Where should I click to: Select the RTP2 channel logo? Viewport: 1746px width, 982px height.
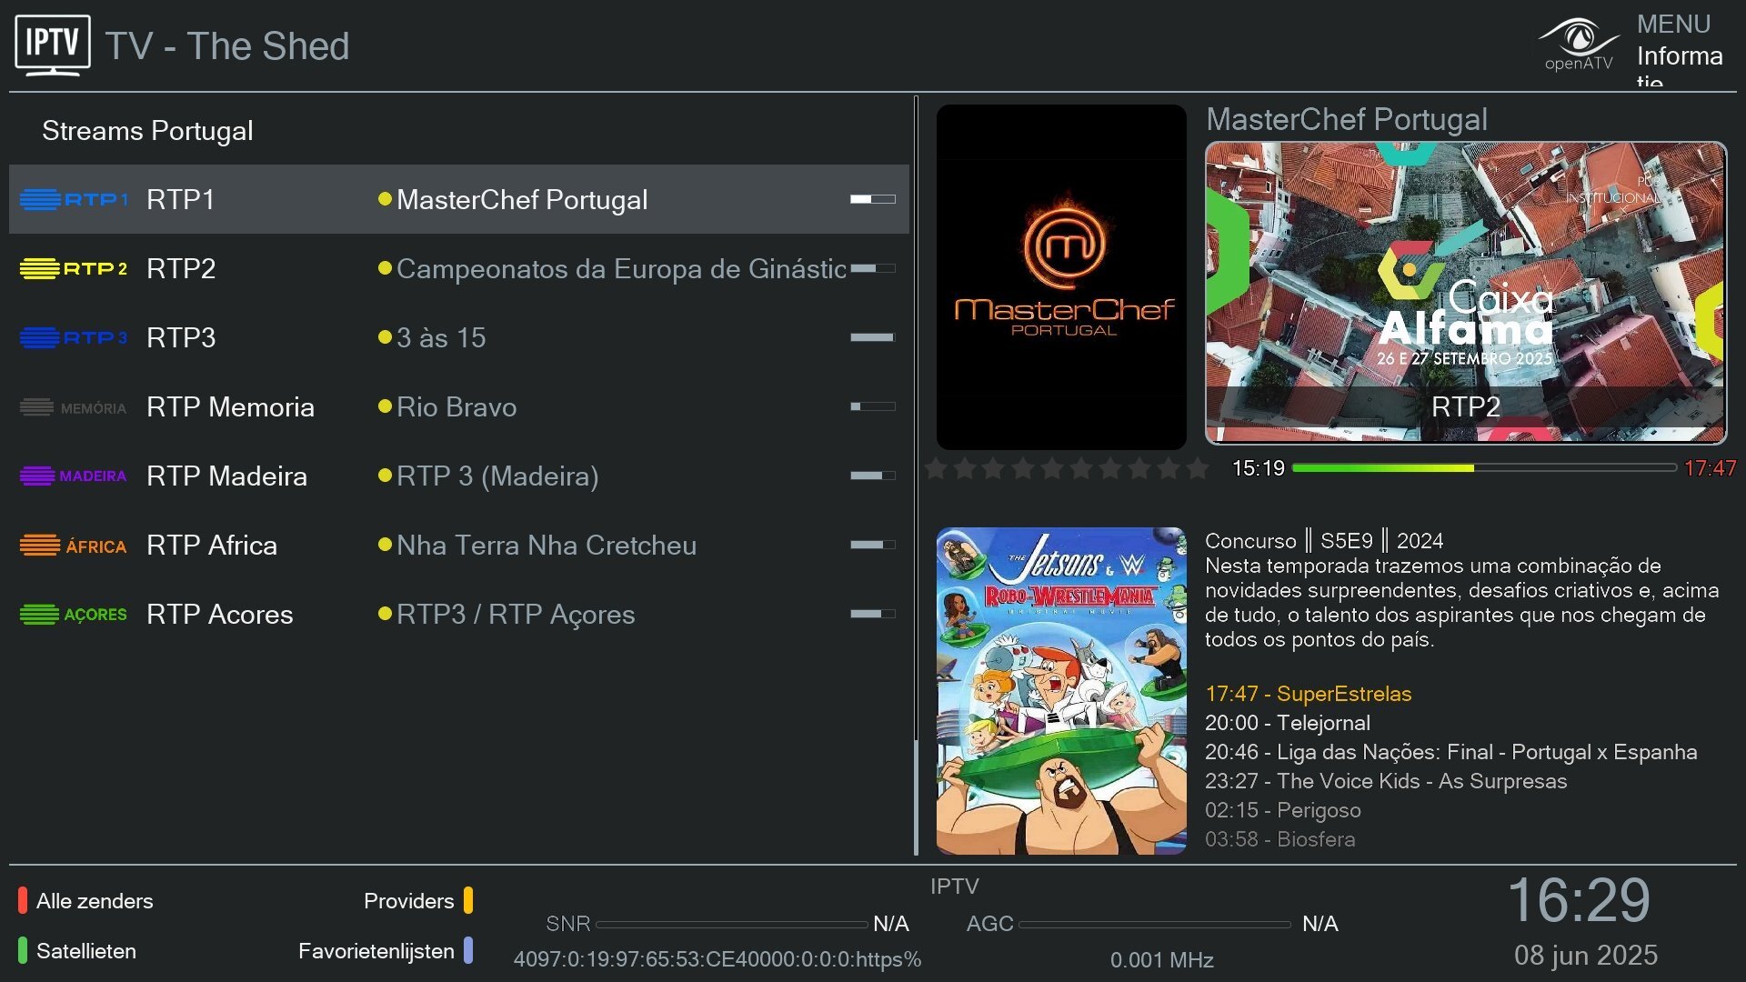click(x=75, y=268)
